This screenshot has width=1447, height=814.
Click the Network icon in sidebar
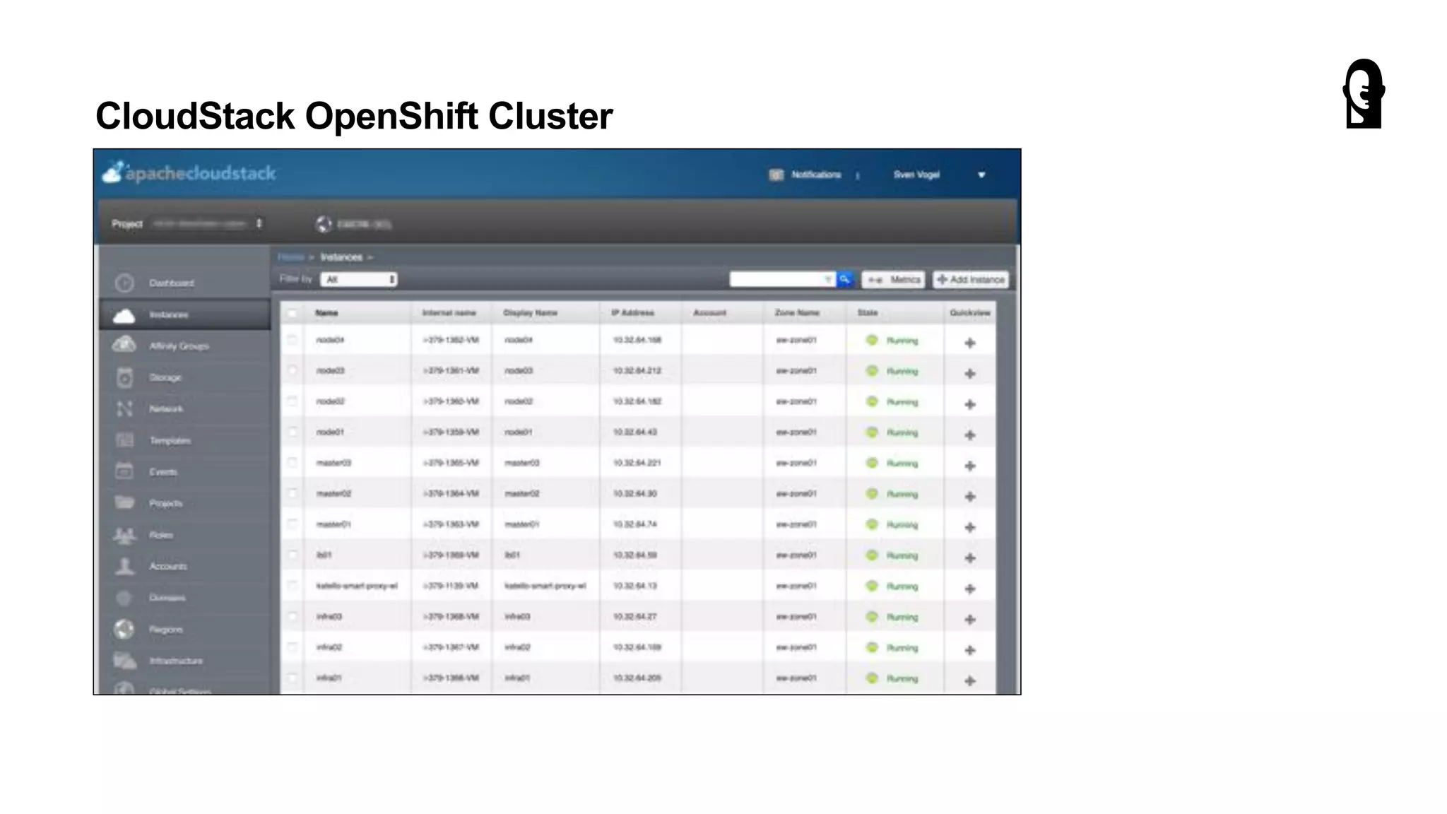[124, 408]
